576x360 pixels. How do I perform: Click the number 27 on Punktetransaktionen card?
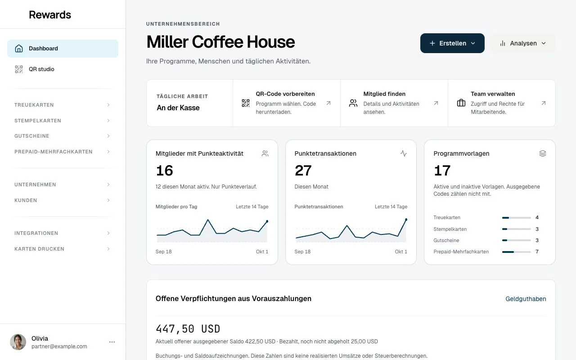303,171
